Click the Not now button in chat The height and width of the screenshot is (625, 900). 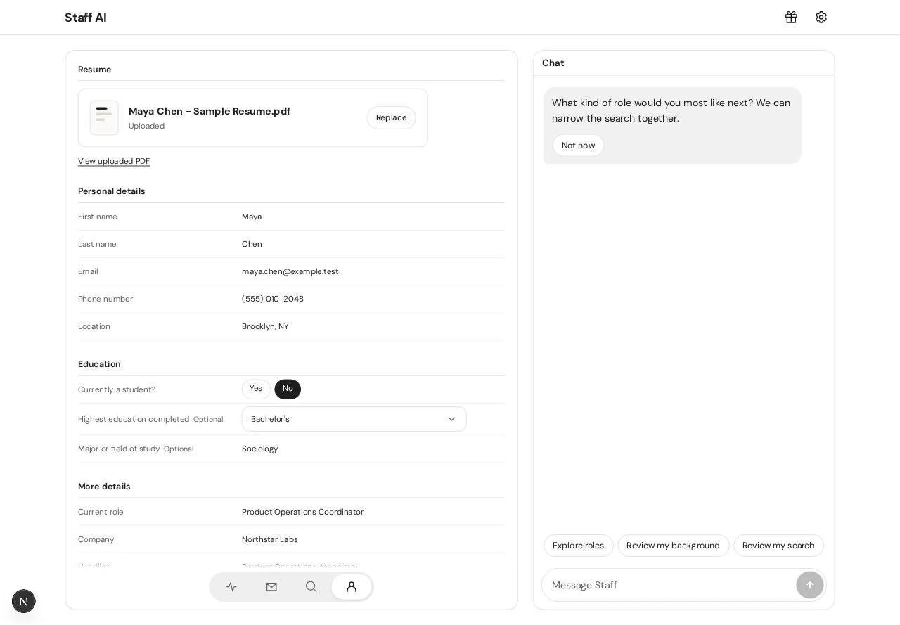pyautogui.click(x=578, y=146)
